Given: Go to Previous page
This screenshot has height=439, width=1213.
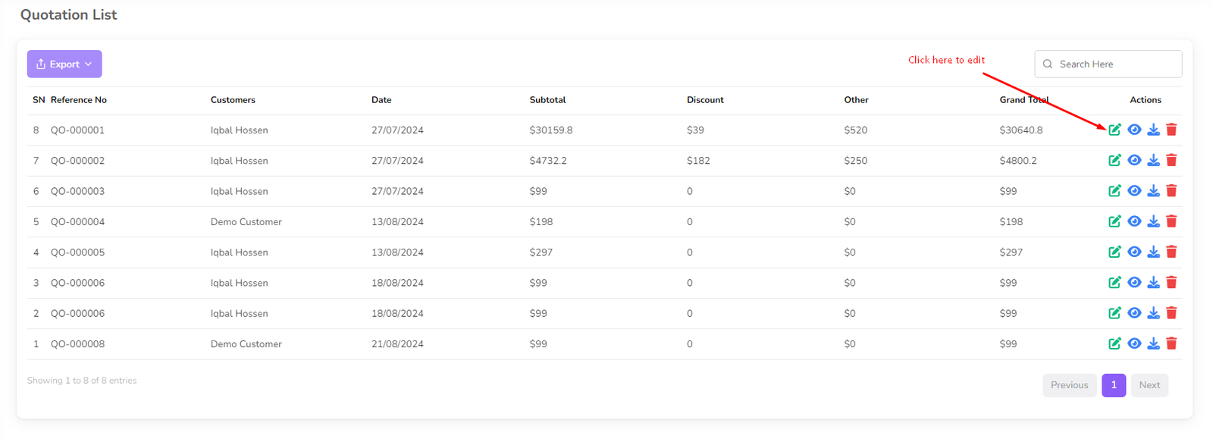Looking at the screenshot, I should coord(1069,385).
